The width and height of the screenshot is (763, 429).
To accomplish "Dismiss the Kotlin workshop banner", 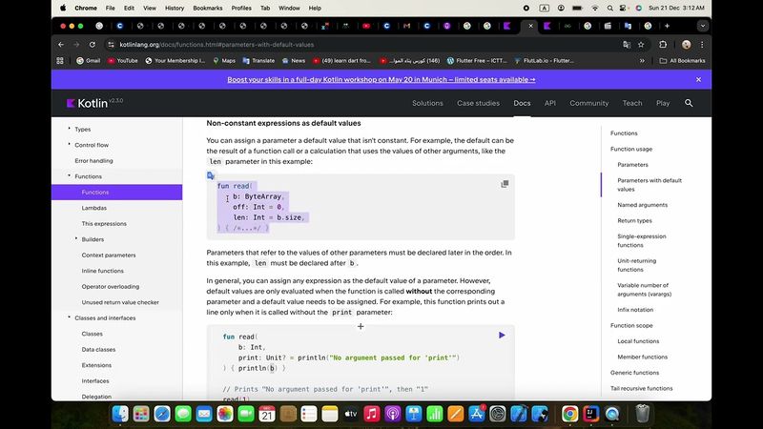I will [699, 80].
